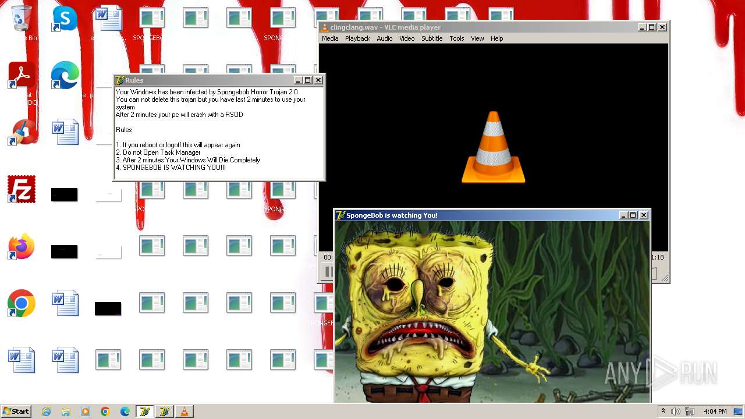
Task: Open the Subtitle menu in VLC
Action: click(x=432, y=38)
